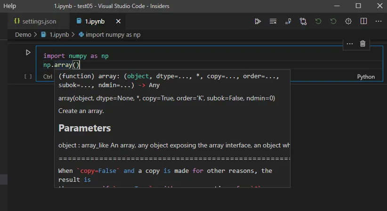Screen dimensions: 387x211
Task: Click the kernel help badge icon
Action: pyautogui.click(x=348, y=21)
